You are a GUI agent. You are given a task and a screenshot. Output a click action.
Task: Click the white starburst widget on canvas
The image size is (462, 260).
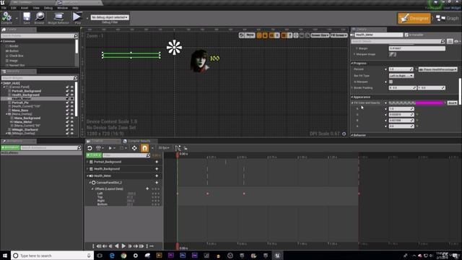[174, 48]
